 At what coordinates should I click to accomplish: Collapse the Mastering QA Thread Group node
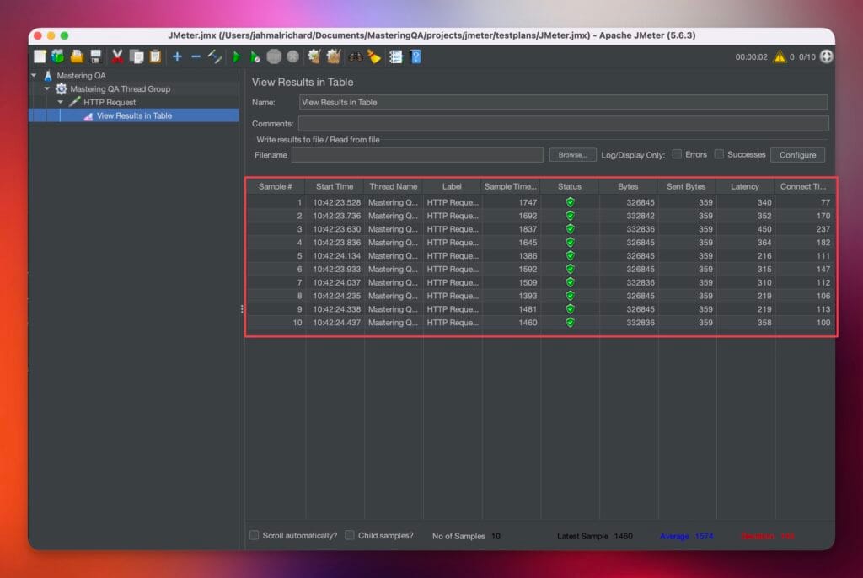(47, 88)
